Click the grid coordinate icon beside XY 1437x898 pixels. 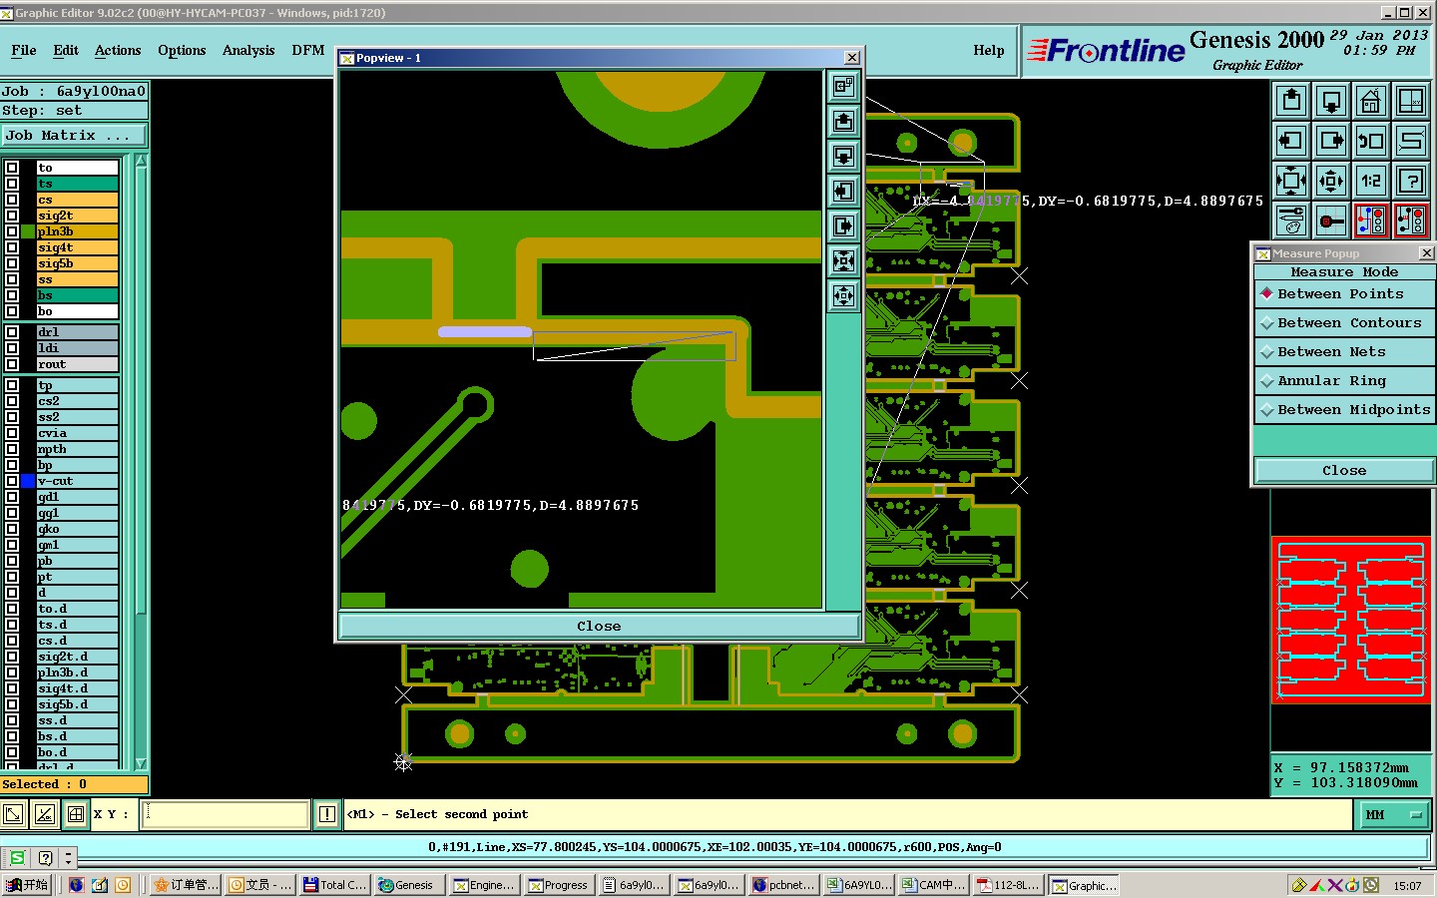pyautogui.click(x=76, y=814)
